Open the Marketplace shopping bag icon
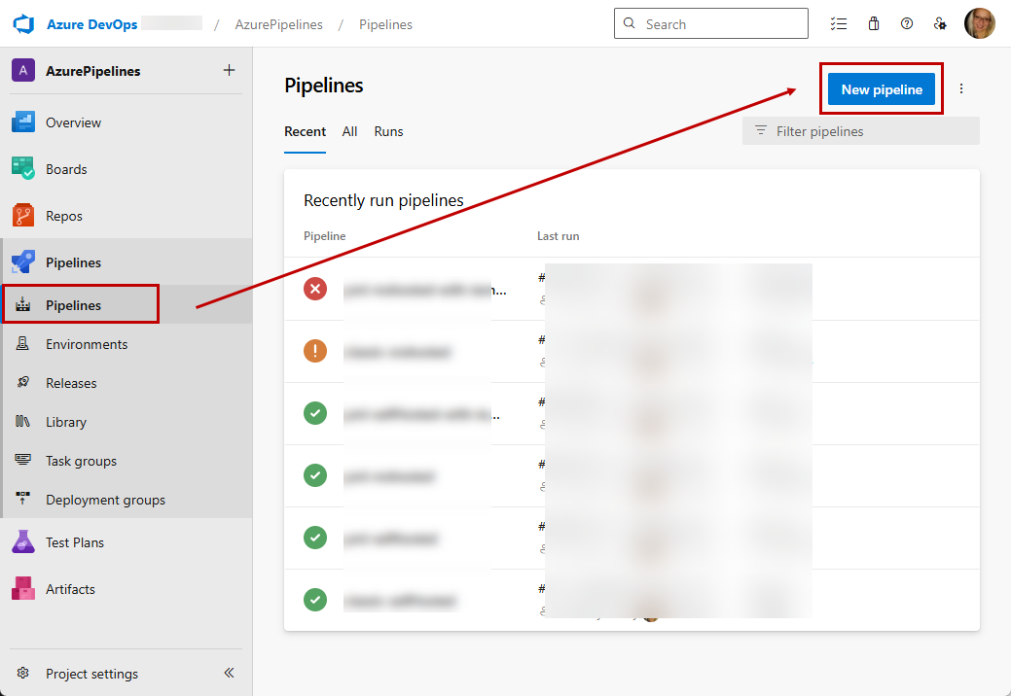 pyautogui.click(x=874, y=24)
